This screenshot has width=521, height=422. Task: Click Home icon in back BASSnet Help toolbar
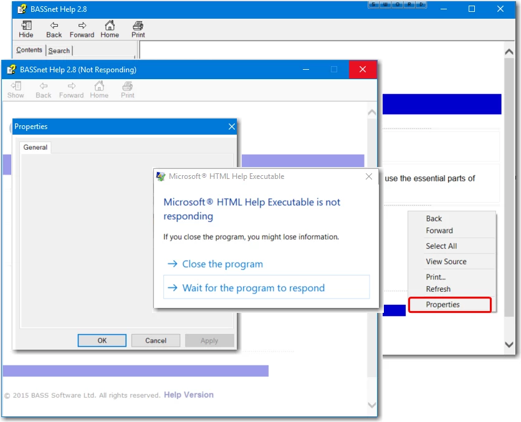coord(110,26)
